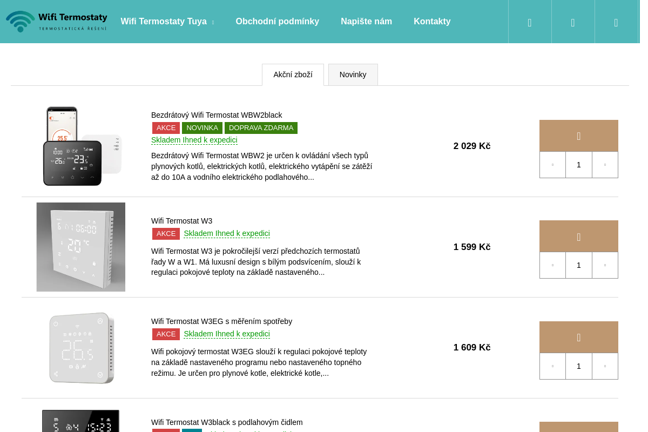Increase quantity for Wifi Termostat W3
This screenshot has width=648, height=432.
point(605,265)
